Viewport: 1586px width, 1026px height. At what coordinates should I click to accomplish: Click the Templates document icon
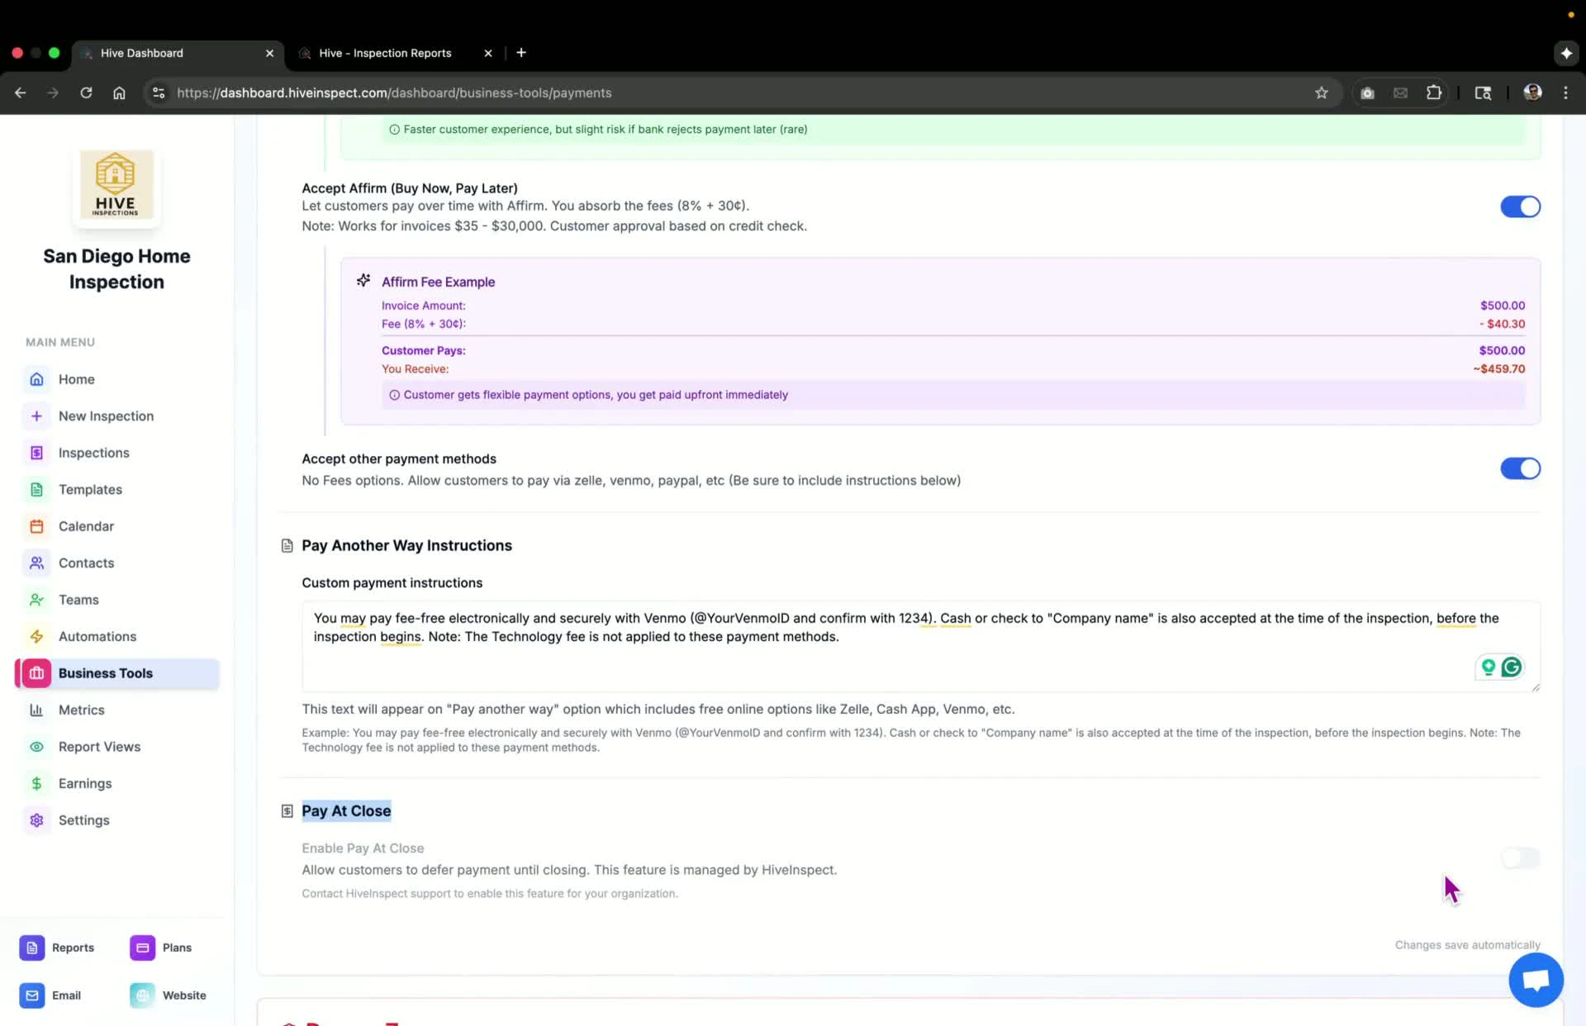click(36, 490)
